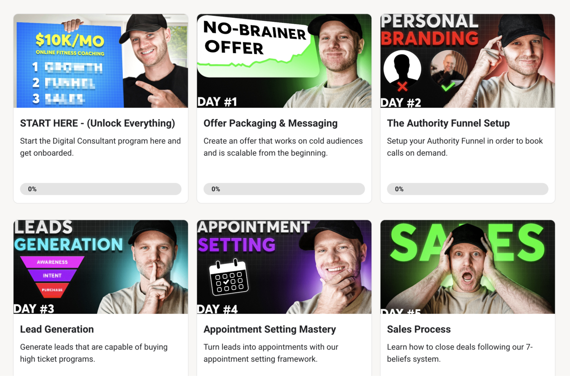
Task: Click the Offer Packaging progress bar
Action: point(284,189)
